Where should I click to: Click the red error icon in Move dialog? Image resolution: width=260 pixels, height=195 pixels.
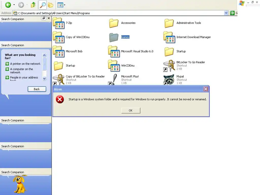60,99
